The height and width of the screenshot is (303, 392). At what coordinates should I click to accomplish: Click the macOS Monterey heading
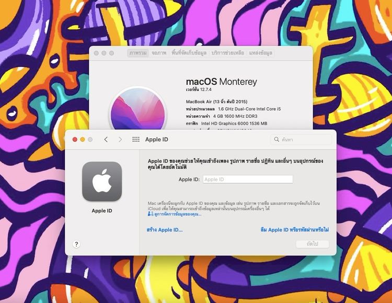pos(222,82)
